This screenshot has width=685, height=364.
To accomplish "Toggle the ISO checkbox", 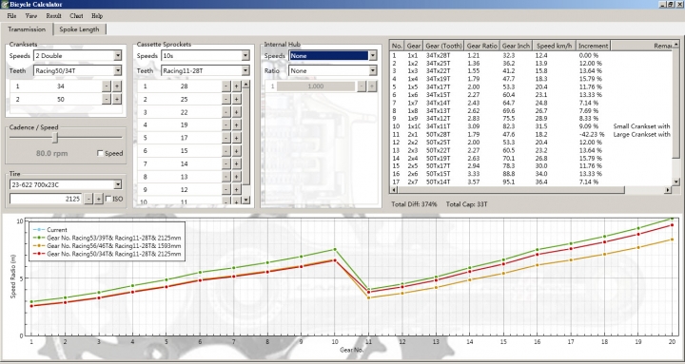I will tap(108, 199).
